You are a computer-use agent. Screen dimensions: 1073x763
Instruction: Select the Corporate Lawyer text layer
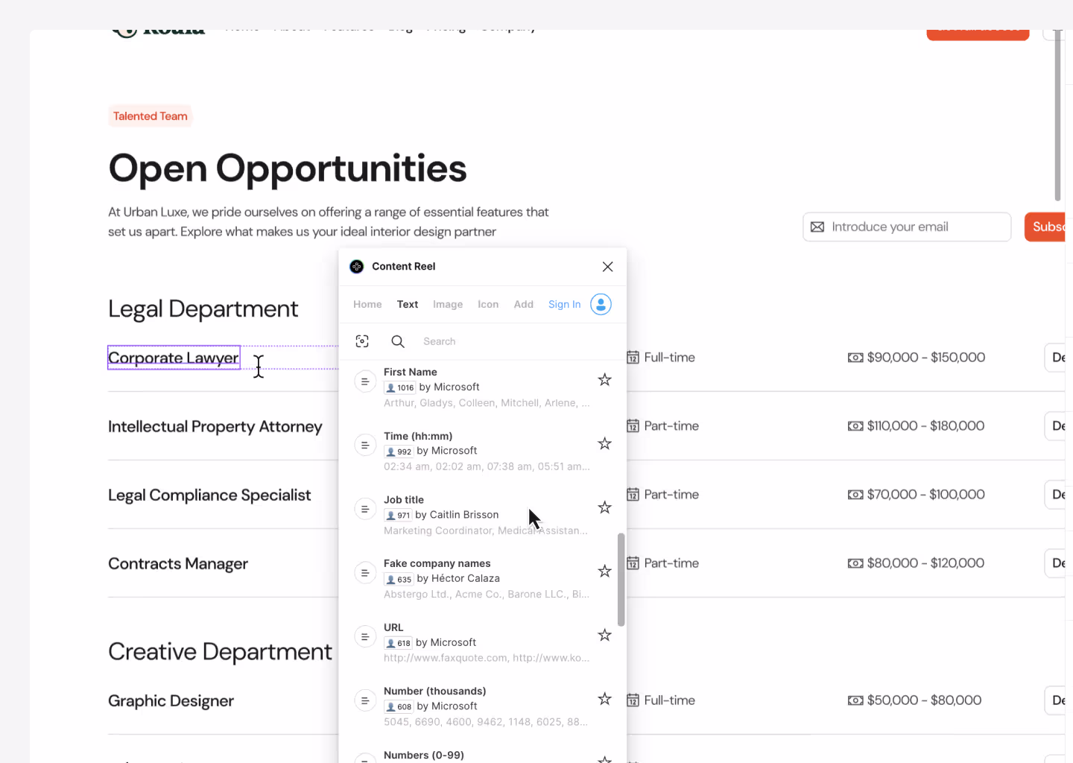[x=174, y=358]
